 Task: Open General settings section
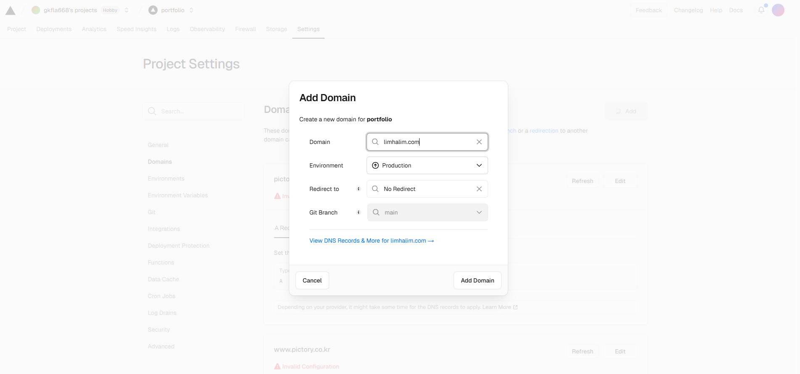click(158, 145)
